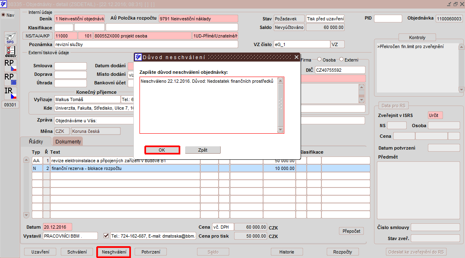
Task: Click the 10 000.00 amount cell
Action: pos(279,168)
